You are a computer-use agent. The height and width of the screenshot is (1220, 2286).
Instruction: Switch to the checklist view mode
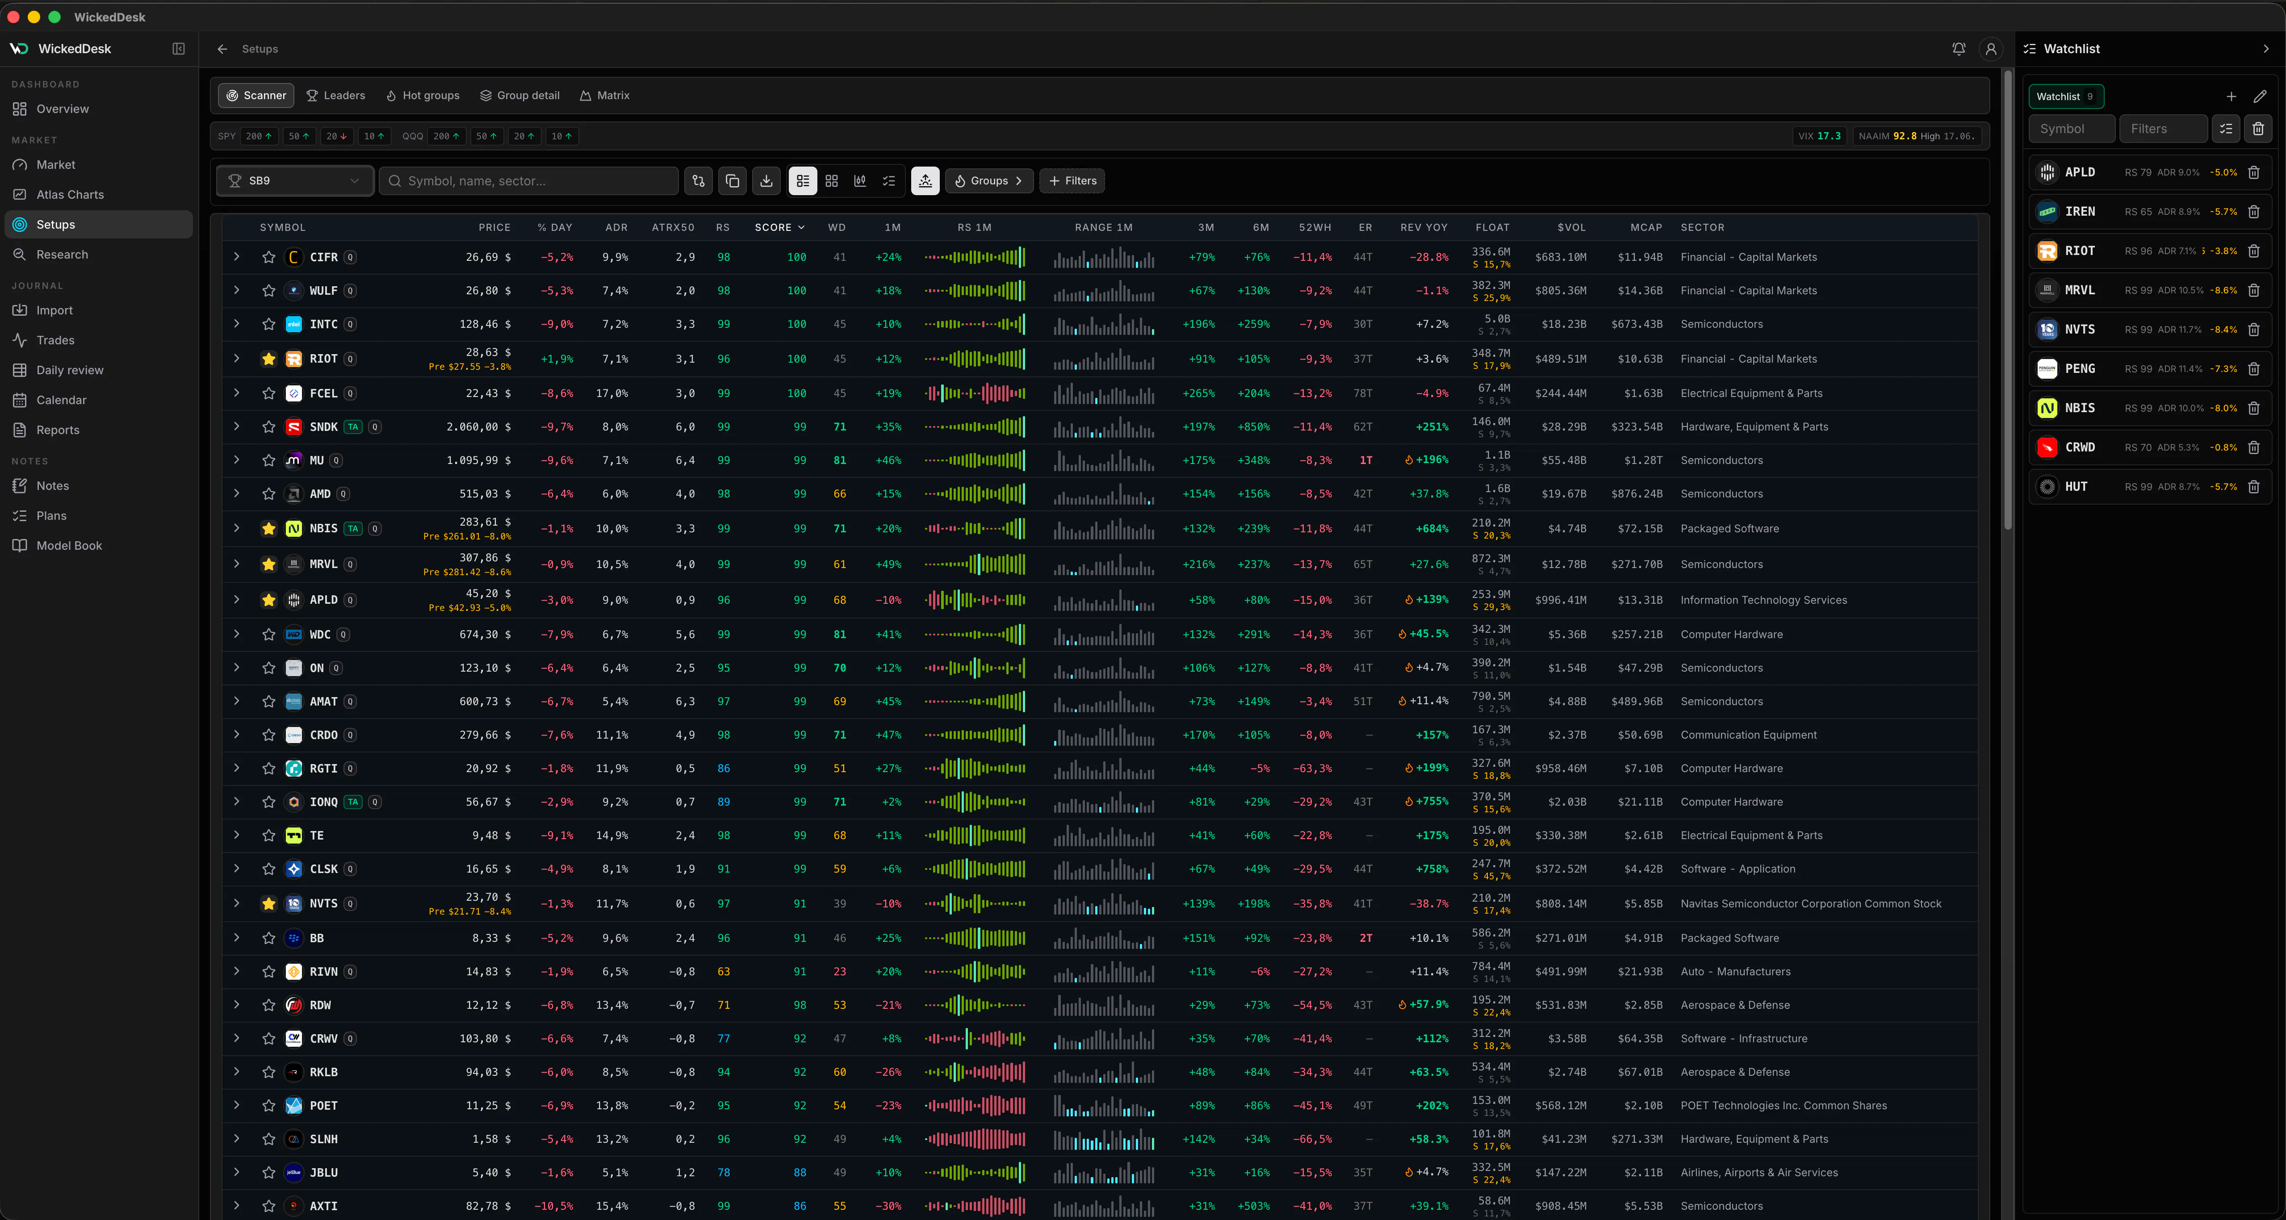888,181
